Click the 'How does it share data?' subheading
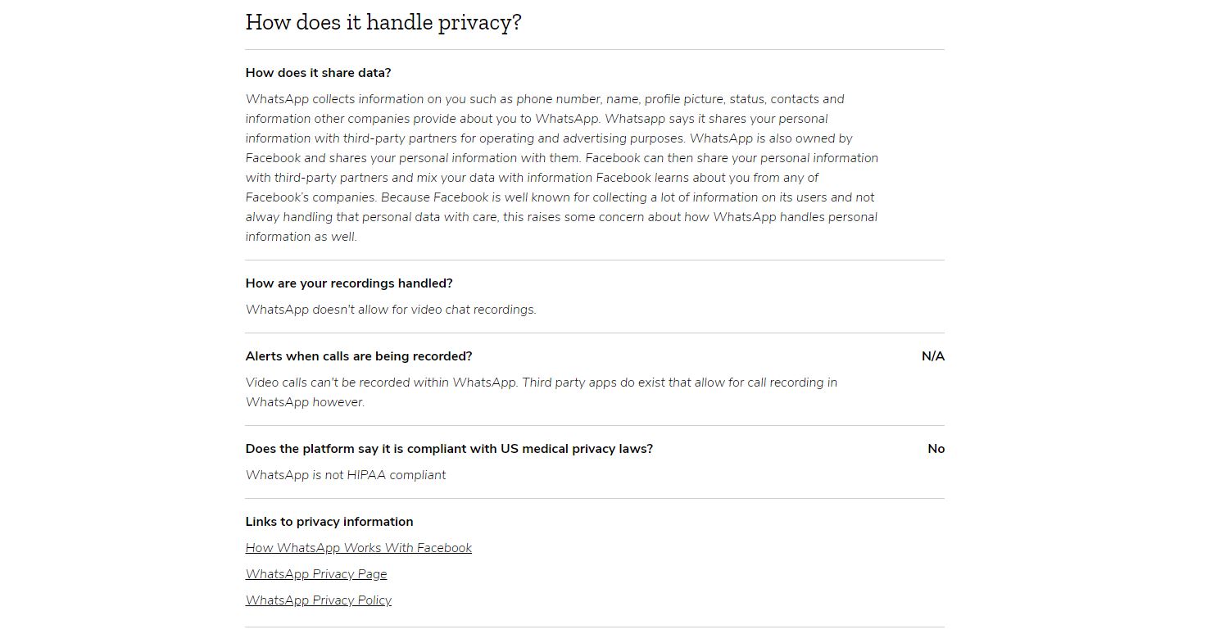The image size is (1215, 634). click(x=319, y=73)
